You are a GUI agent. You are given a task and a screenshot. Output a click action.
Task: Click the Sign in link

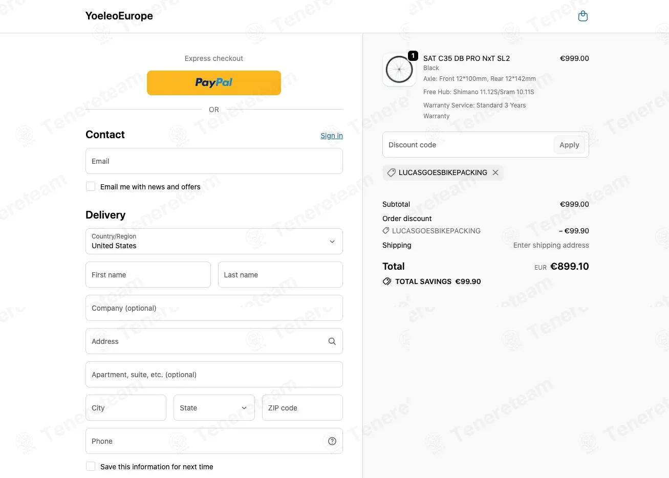pyautogui.click(x=332, y=136)
